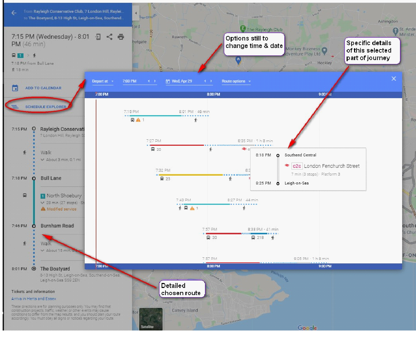The image size is (416, 342).
Task: Open the Depart at dropdown
Action: click(x=102, y=81)
